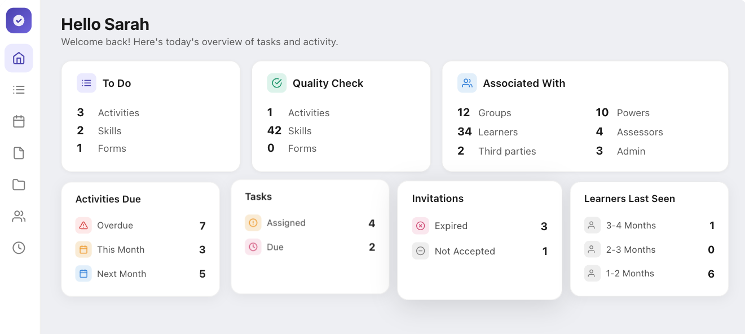Click the Activities Due heading
Screen dimensions: 745x334
[x=108, y=199]
